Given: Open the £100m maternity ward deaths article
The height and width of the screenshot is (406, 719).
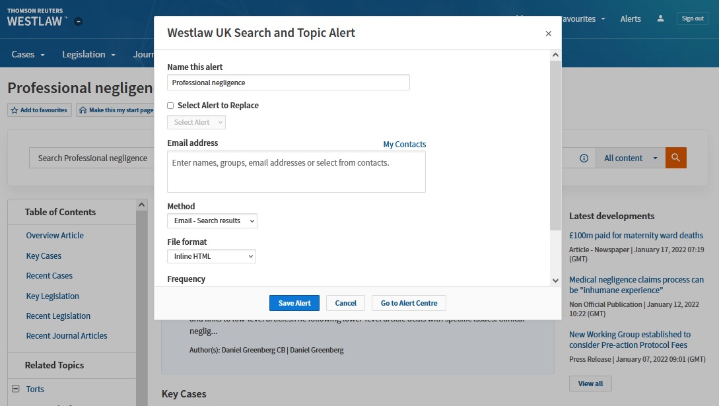Looking at the screenshot, I should tap(635, 235).
